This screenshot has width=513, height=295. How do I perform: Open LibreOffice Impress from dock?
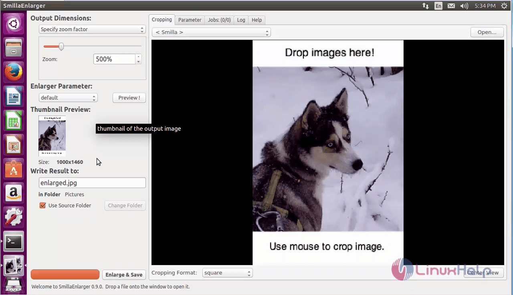pos(14,145)
